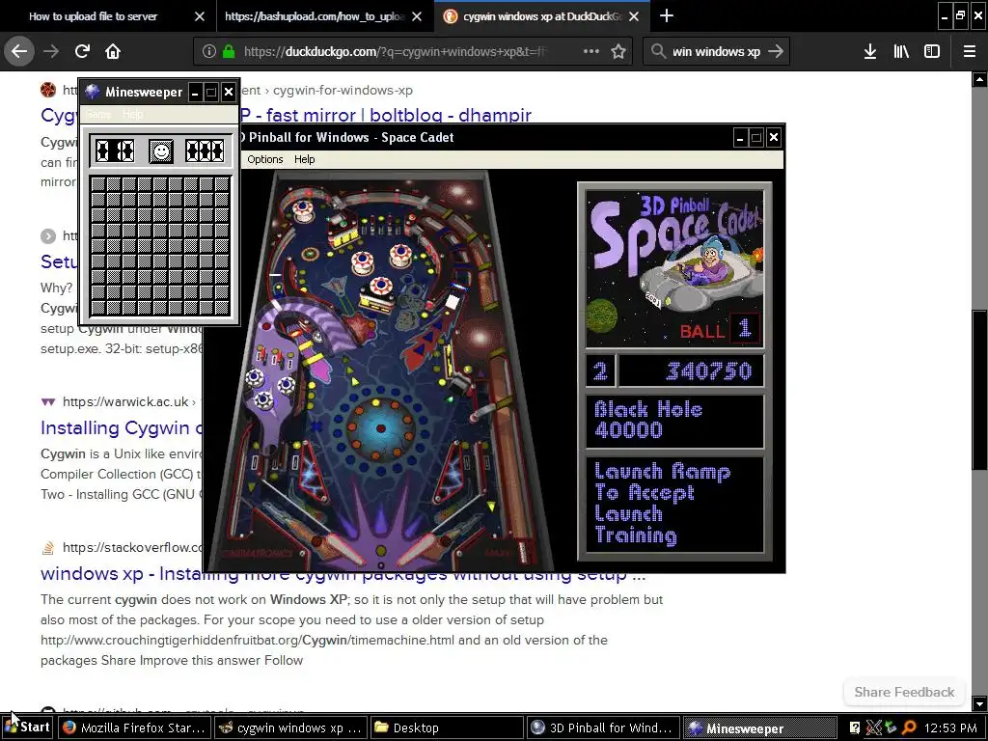Close the cygwin windows xp DuckDuckGo tab
988x741 pixels.
tap(635, 16)
